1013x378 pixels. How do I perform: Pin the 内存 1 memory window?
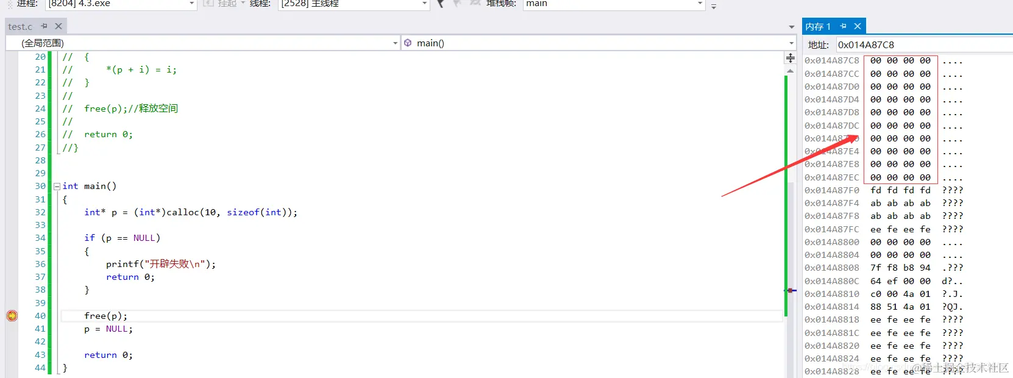(x=843, y=26)
